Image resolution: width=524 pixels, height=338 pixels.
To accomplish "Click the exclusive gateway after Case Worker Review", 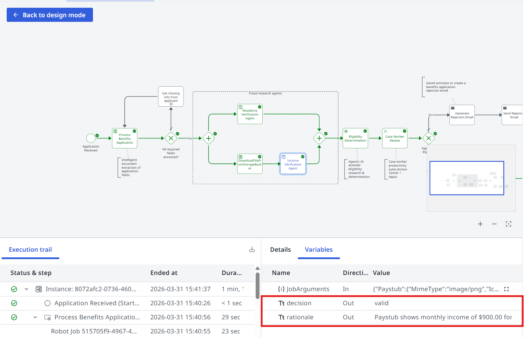I will click(x=429, y=138).
